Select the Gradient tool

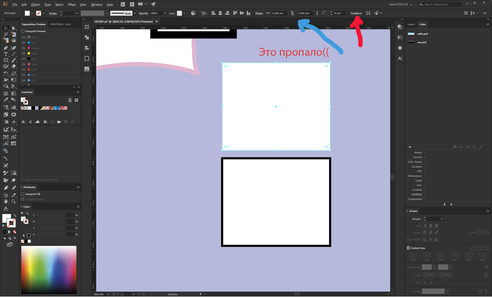click(x=13, y=94)
